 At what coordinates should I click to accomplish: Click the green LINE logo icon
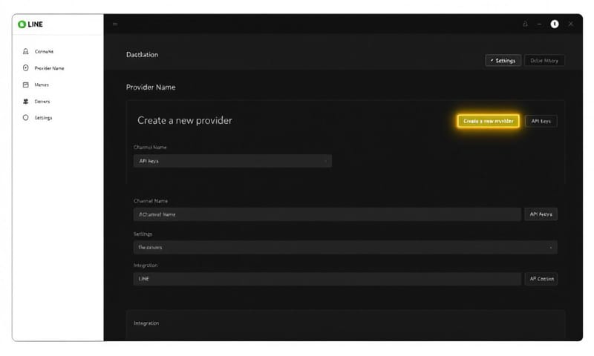click(x=21, y=24)
